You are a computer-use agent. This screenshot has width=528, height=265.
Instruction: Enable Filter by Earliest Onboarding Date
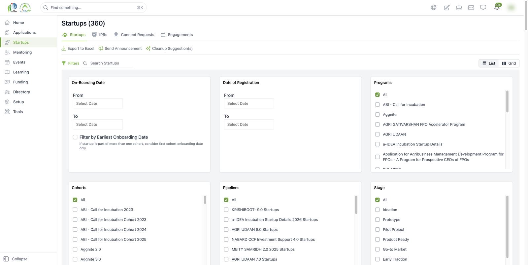pyautogui.click(x=75, y=137)
